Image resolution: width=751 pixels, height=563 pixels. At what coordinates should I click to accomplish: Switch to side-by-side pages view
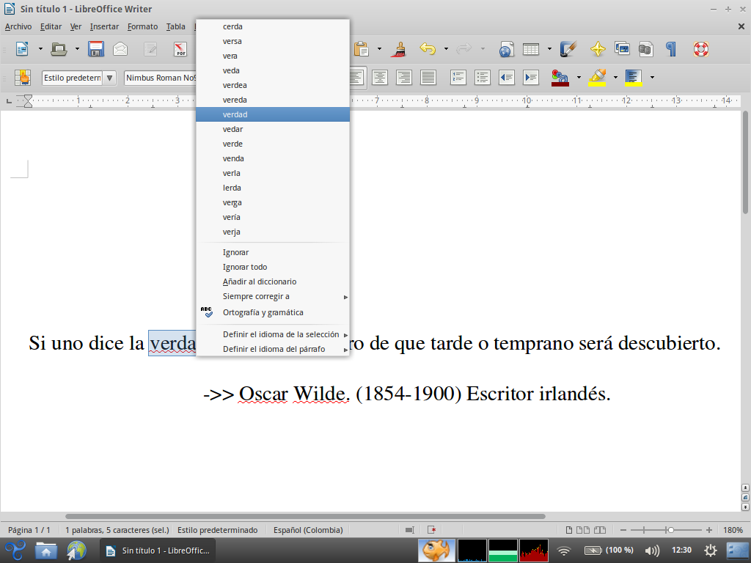pyautogui.click(x=583, y=530)
